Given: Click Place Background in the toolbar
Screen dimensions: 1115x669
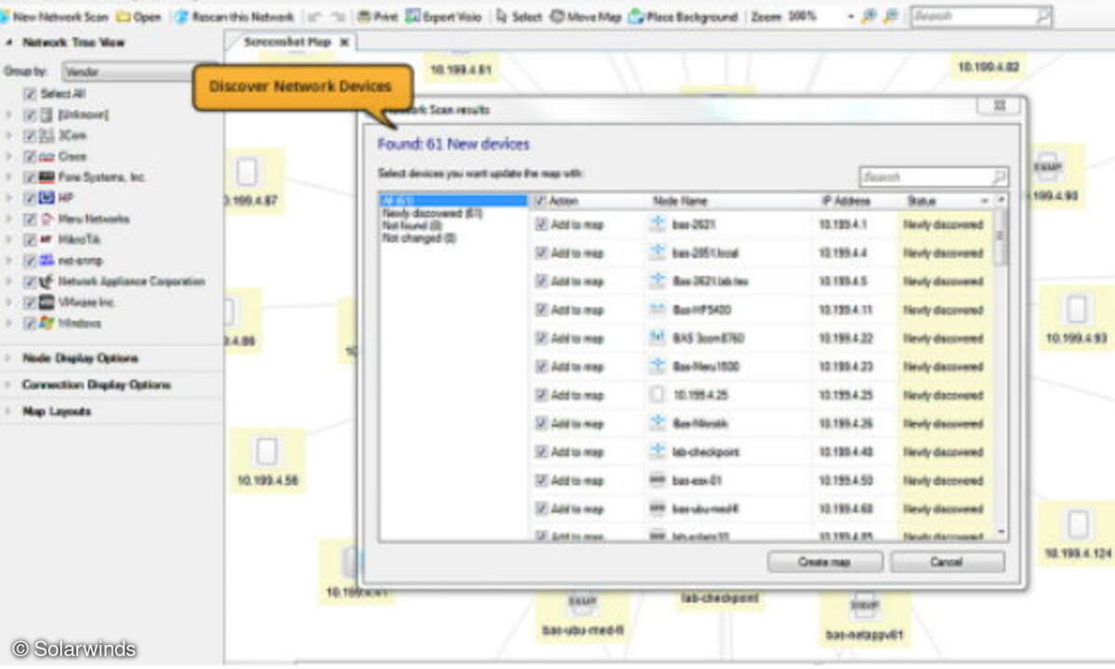Looking at the screenshot, I should (683, 17).
